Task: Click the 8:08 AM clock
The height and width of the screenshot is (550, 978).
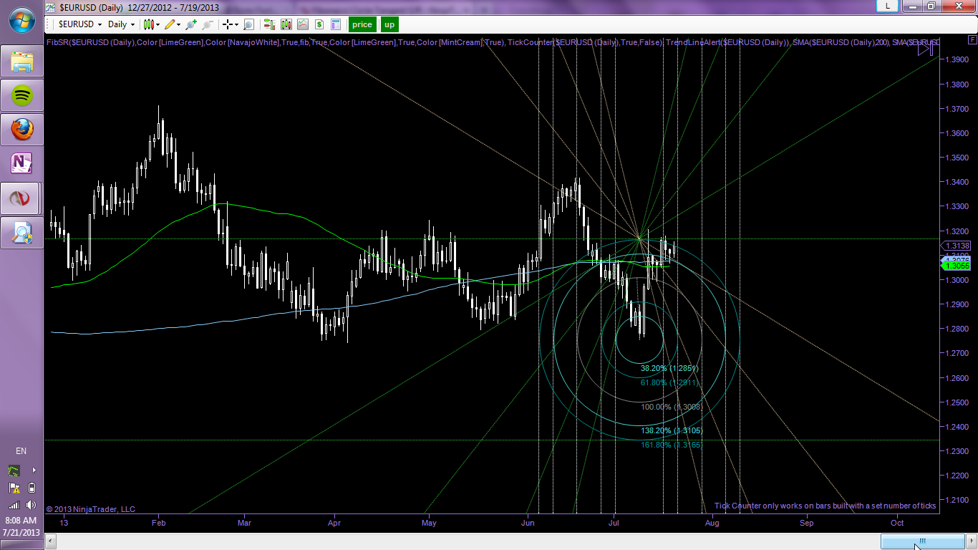Action: (x=21, y=520)
